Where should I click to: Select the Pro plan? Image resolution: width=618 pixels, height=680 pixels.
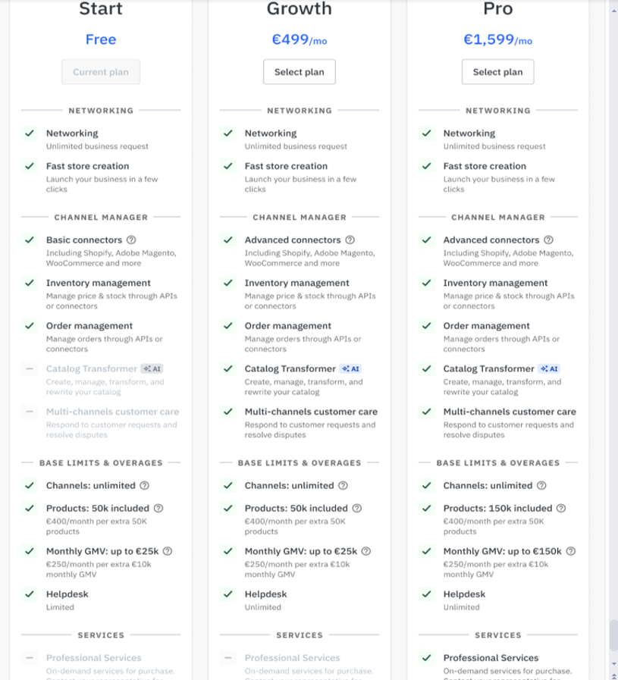497,72
